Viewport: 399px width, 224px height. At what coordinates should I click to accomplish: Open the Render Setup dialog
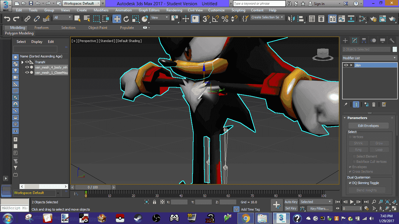tap(373, 19)
